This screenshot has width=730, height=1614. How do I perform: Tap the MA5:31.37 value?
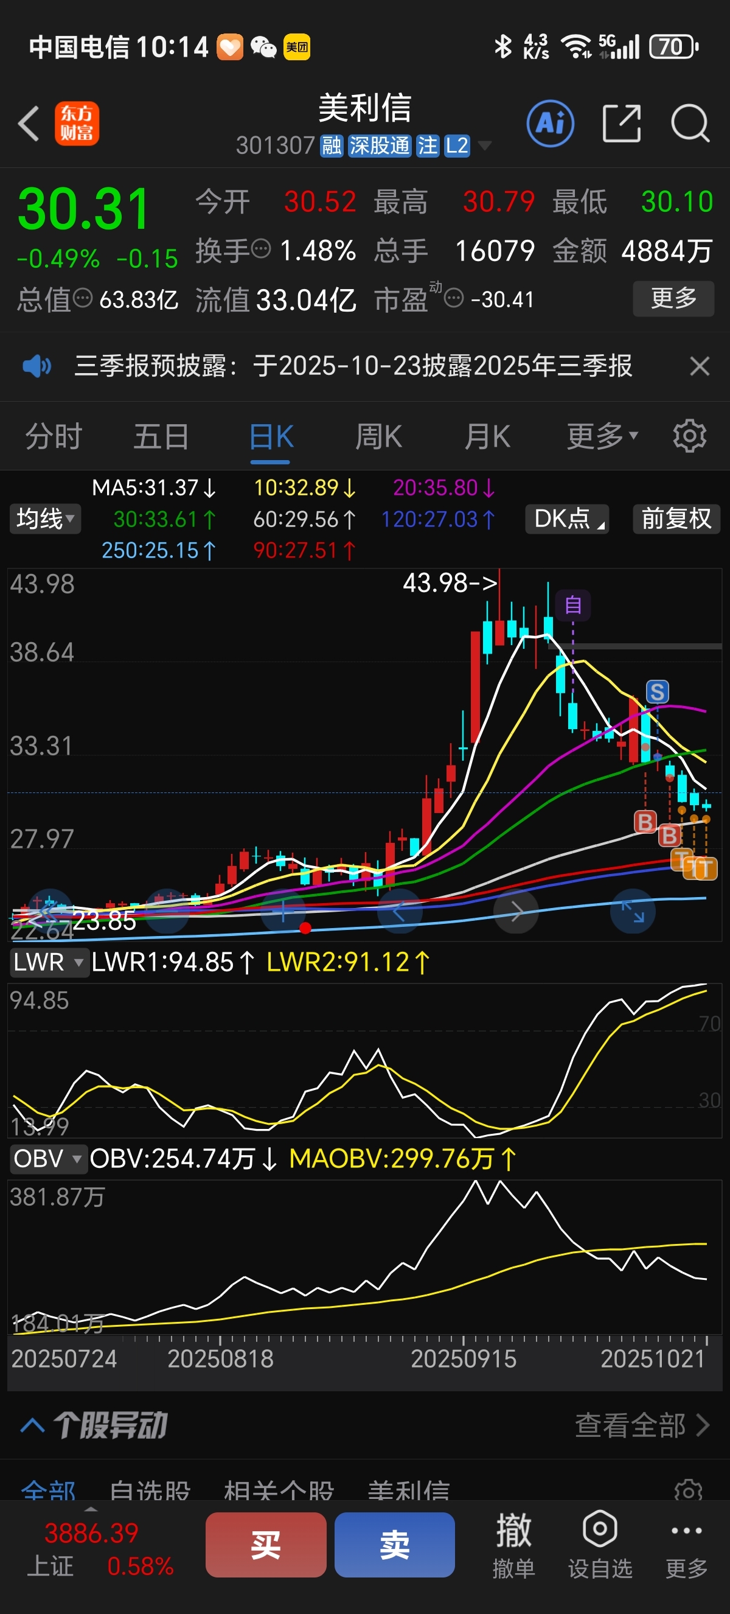point(153,487)
